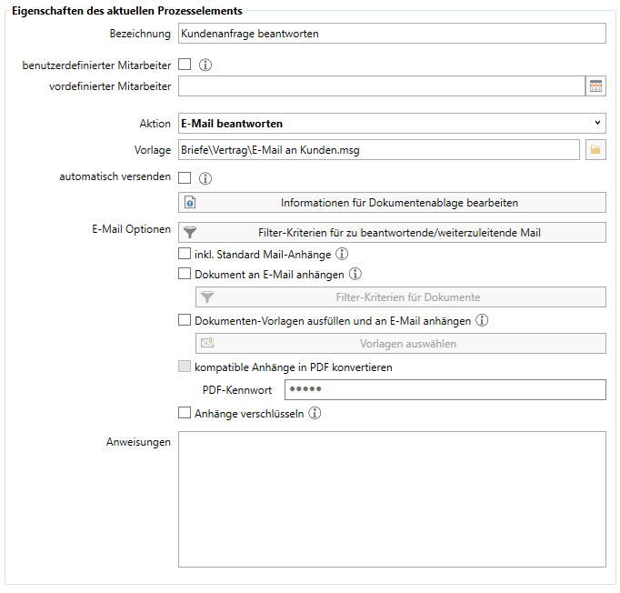Enable benutzerdefinierter Mitarbeiter checkbox
The image size is (620, 593).
[x=185, y=64]
